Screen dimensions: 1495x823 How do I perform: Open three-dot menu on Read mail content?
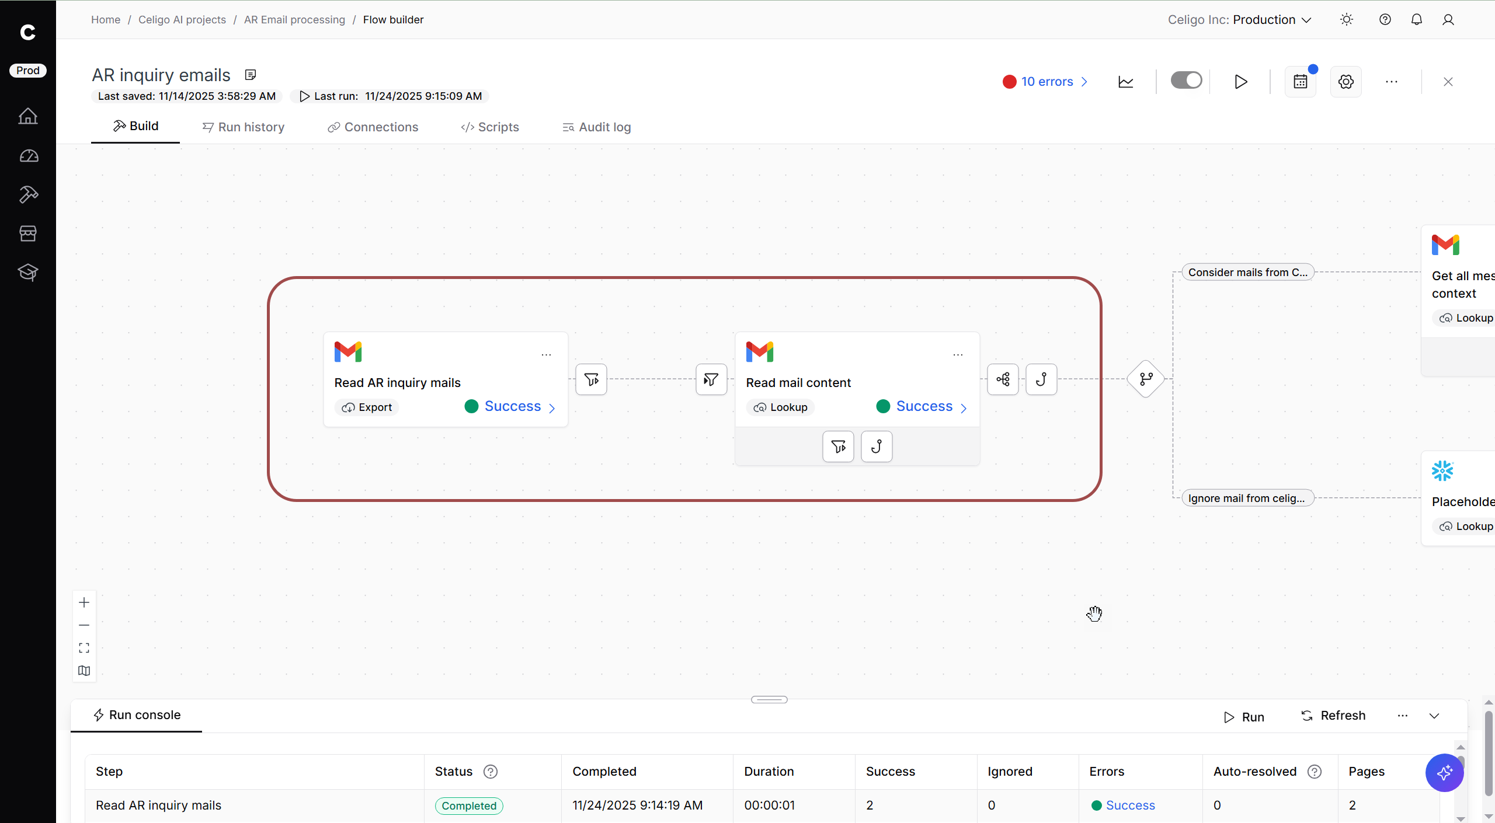tap(958, 354)
